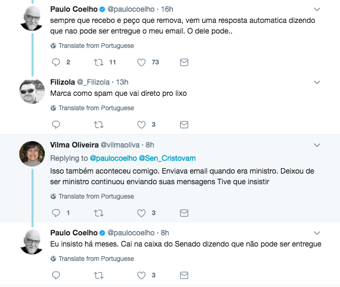The width and height of the screenshot is (340, 287).
Task: Open Vilma Oliveira's profile picture
Action: click(31, 154)
